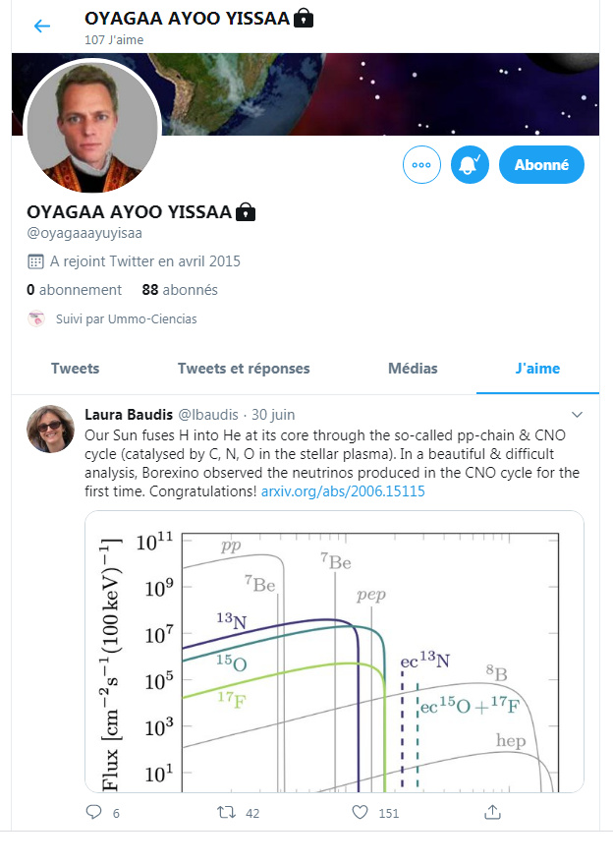Open the 88 abonnés followers list
Screen dimensions: 613x864
pyautogui.click(x=180, y=290)
